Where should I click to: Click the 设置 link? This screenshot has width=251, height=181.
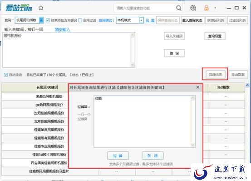point(150,20)
